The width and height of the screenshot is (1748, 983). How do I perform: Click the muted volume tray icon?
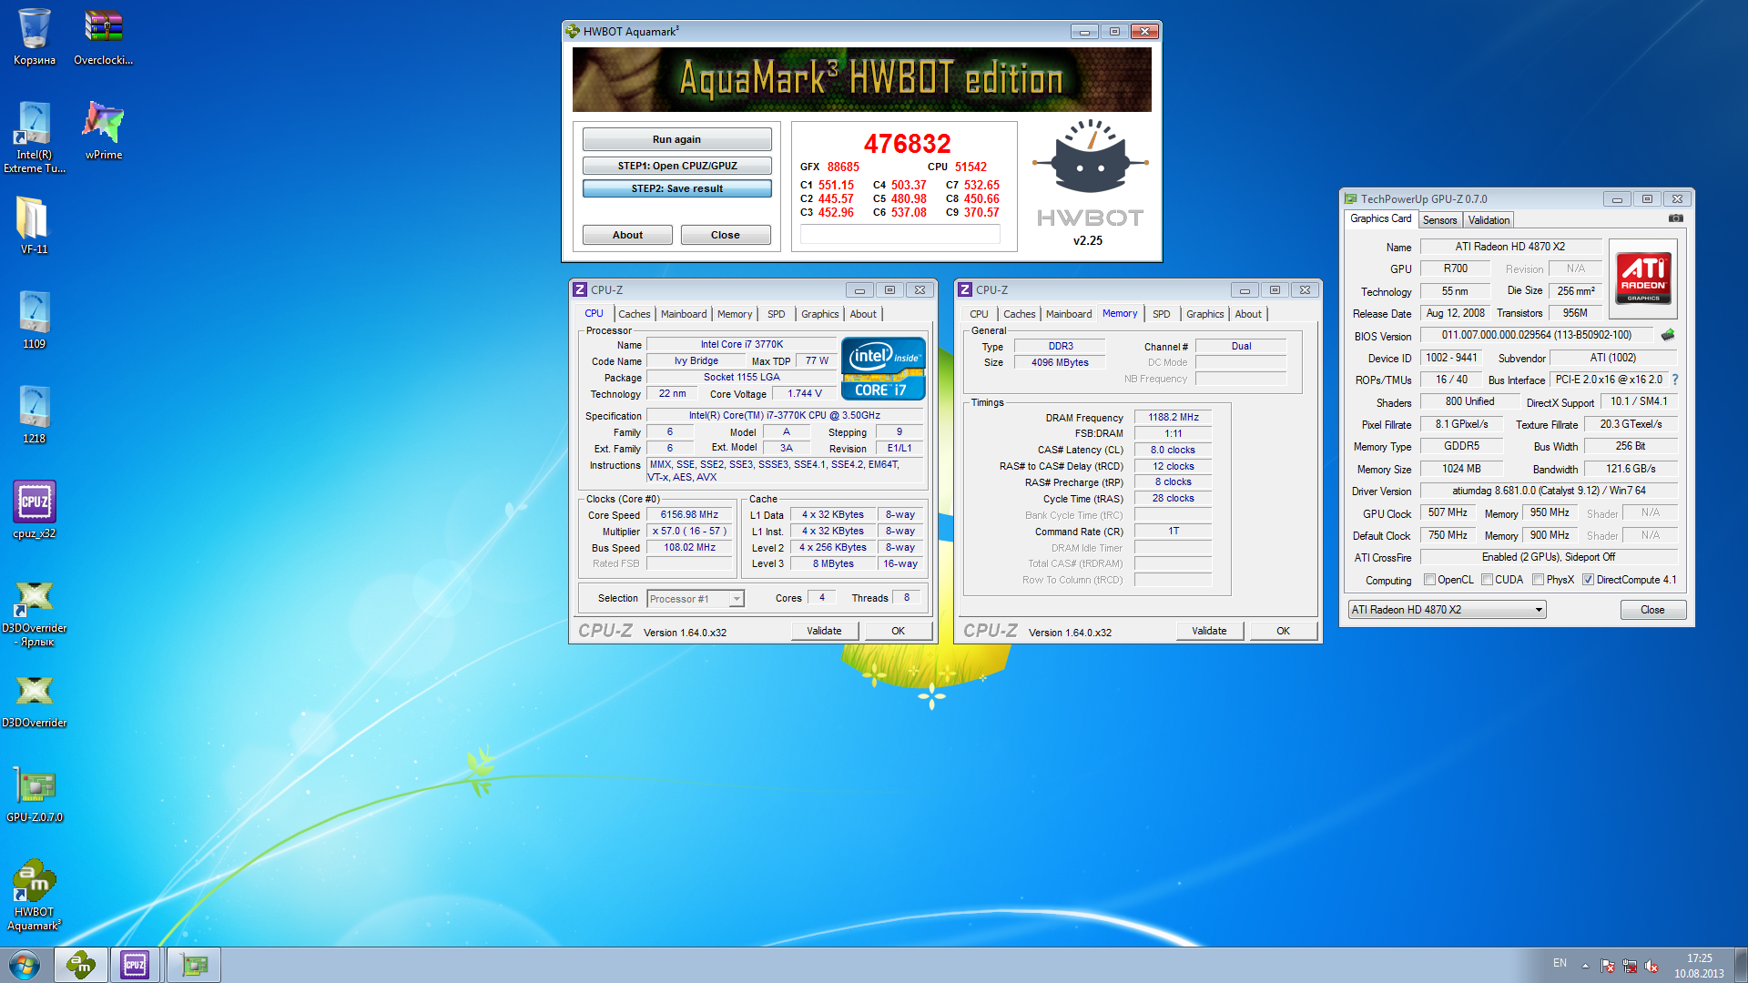[1651, 966]
